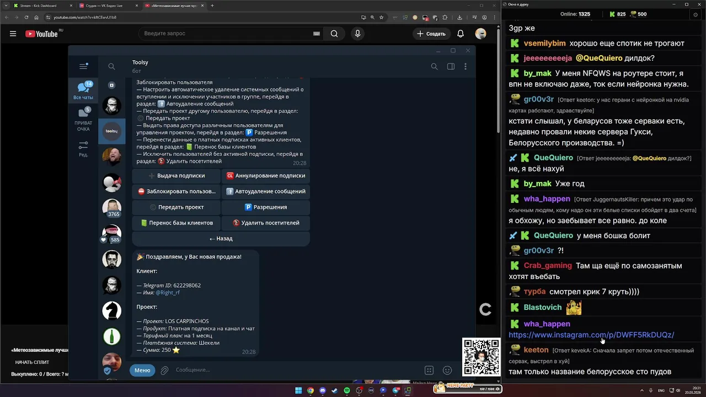Open the @Right_rf username link
This screenshot has height=397, width=706.
click(168, 293)
